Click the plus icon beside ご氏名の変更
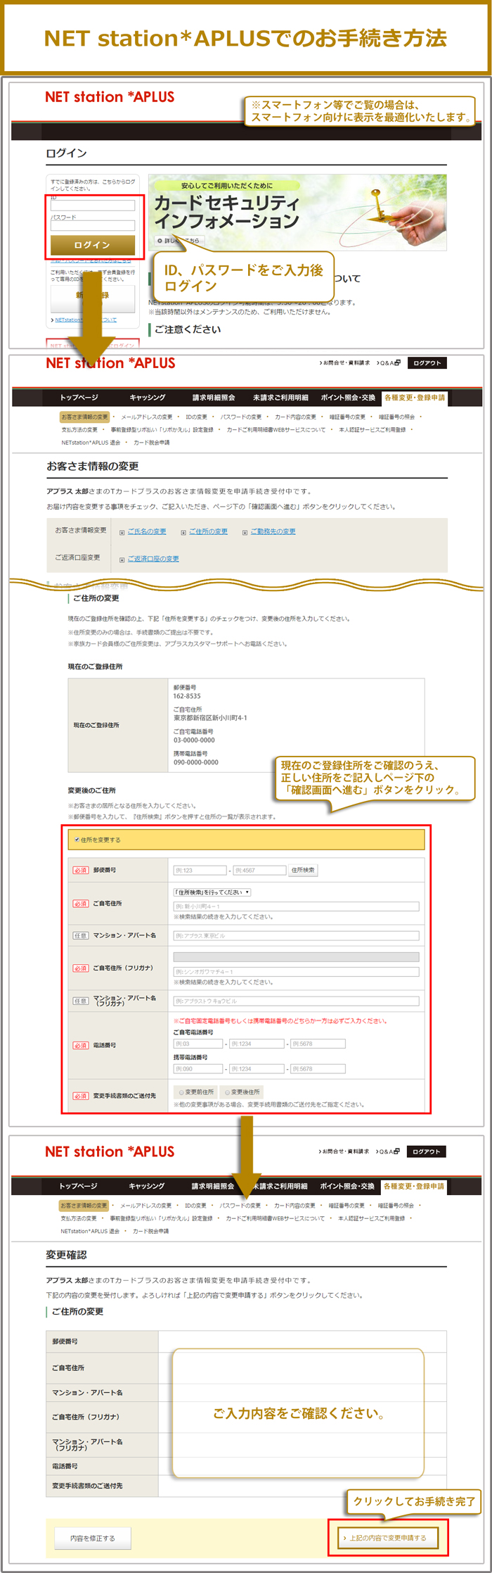Image resolution: width=492 pixels, height=1573 pixels. point(122,532)
